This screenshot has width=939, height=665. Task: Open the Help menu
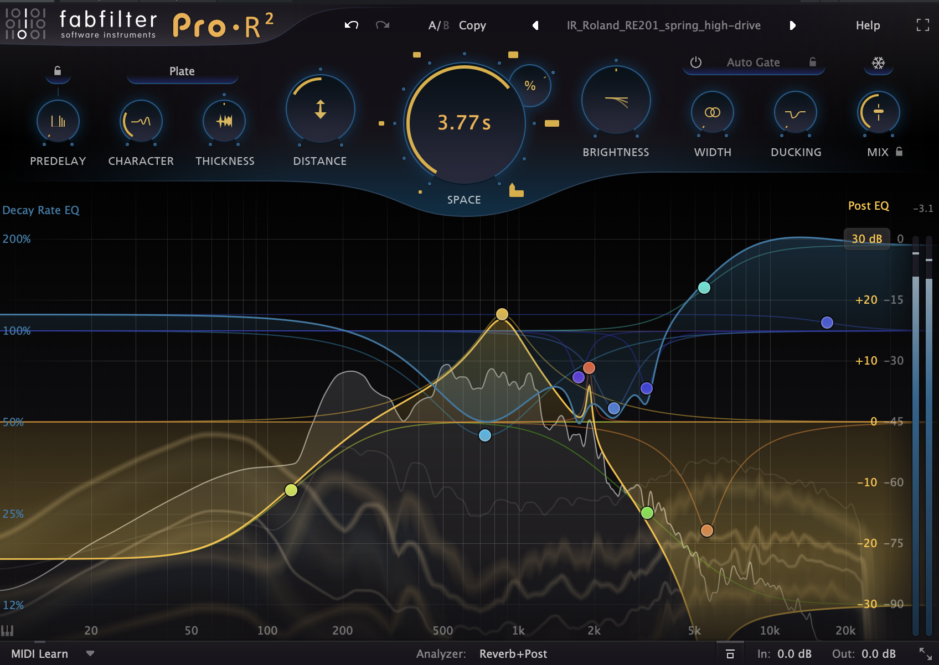tap(868, 25)
